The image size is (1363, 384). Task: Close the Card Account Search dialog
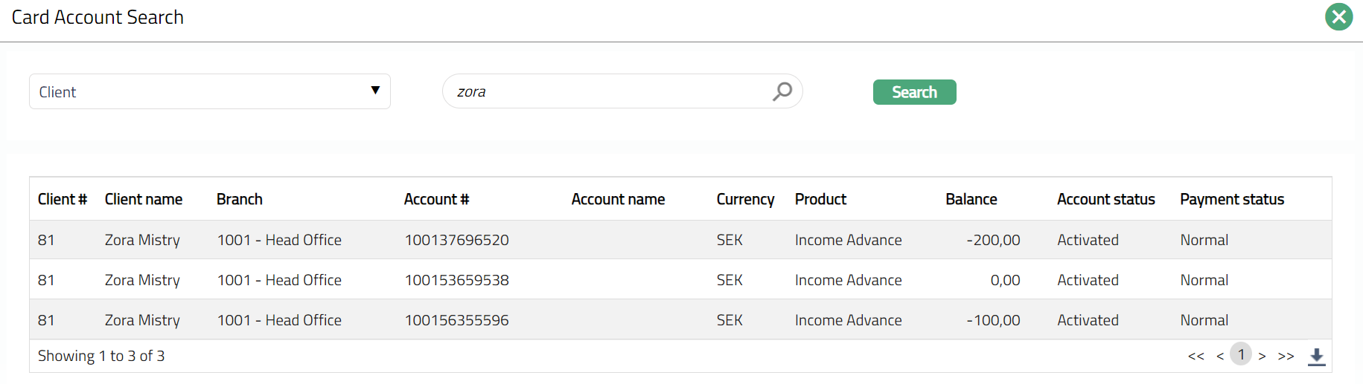pos(1338,17)
